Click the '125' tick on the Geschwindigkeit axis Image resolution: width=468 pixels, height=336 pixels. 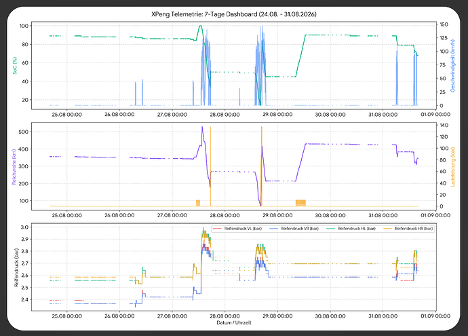tap(444, 38)
